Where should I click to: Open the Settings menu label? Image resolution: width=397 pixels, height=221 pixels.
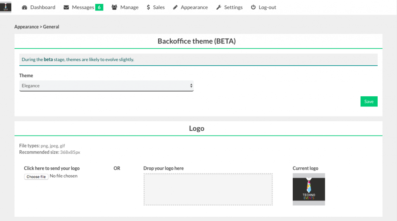coord(233,7)
